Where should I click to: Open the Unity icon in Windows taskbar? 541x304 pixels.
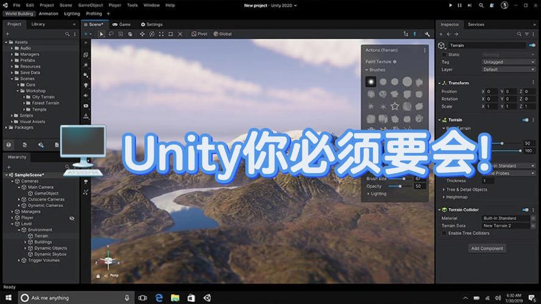tap(207, 297)
